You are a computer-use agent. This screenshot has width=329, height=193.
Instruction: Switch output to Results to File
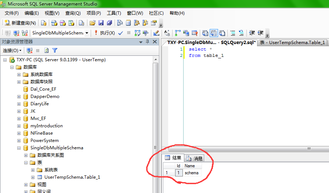coord(222,33)
